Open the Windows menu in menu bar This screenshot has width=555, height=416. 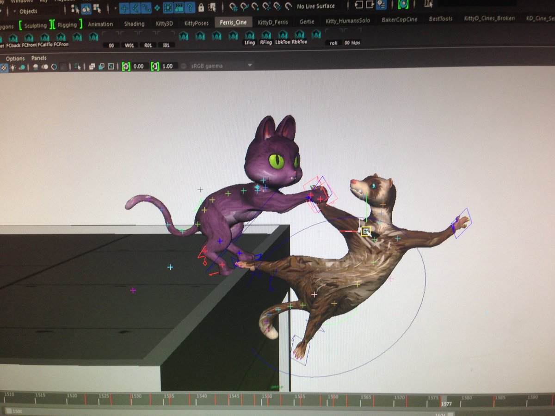[x=22, y=1]
